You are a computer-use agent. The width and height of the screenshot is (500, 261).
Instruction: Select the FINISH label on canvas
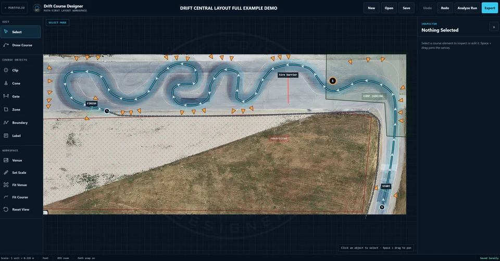pyautogui.click(x=92, y=103)
